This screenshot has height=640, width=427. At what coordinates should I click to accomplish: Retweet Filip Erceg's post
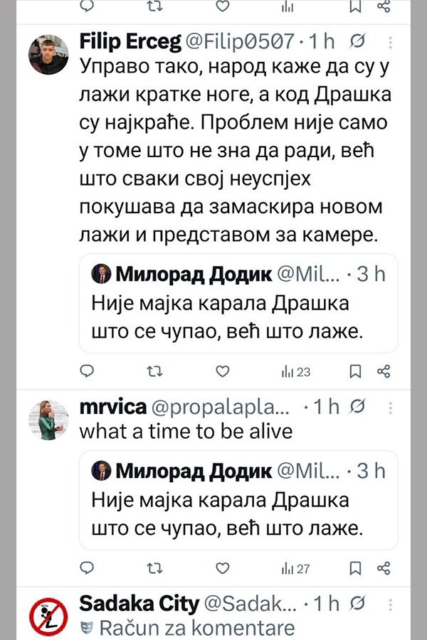tap(154, 371)
